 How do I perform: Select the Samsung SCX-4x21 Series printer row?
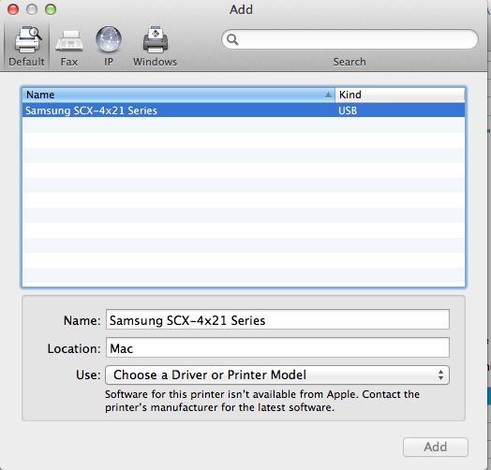[x=244, y=110]
